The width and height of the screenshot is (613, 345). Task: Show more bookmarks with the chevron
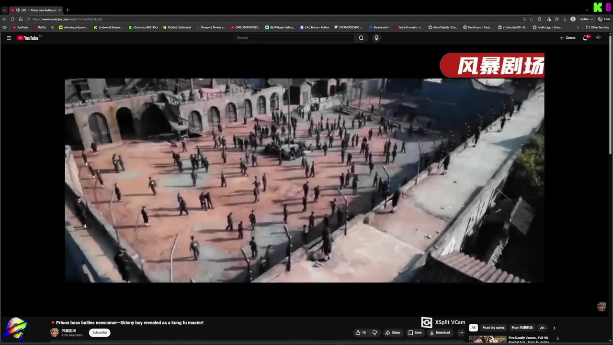coord(577,27)
